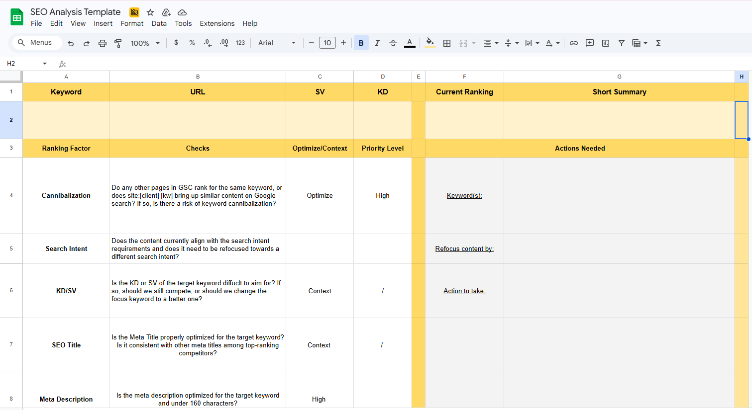Click the Refocus content by: cell
Image resolution: width=752 pixels, height=410 pixels.
464,248
